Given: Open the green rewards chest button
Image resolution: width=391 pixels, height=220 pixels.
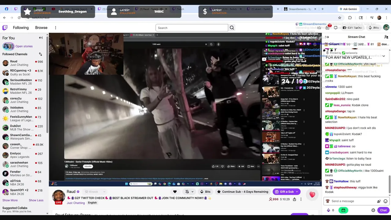Looking at the screenshot, I should [x=343, y=210].
